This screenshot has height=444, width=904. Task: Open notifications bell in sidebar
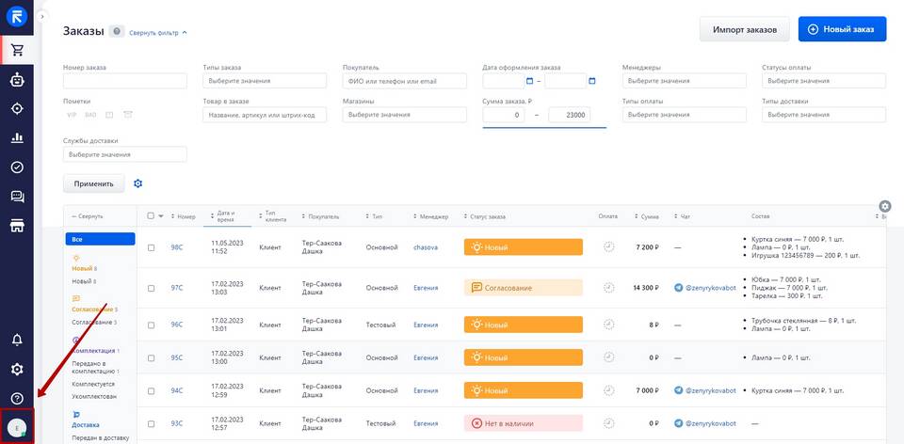[17, 340]
